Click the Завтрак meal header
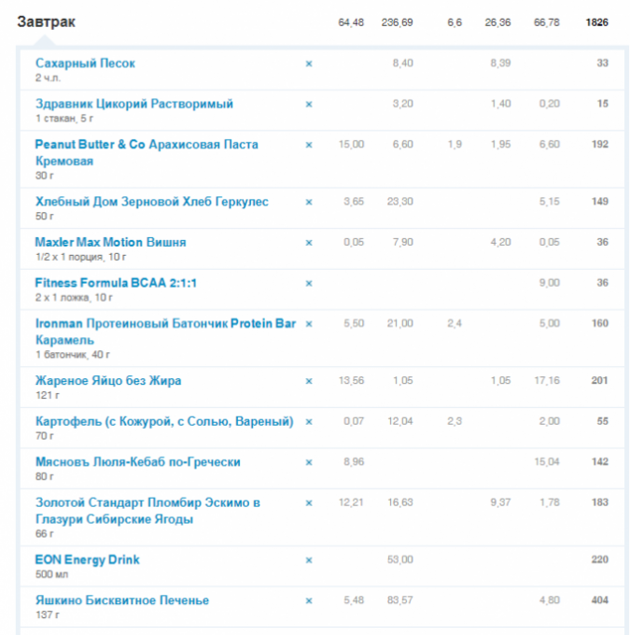The image size is (630, 635). tap(47, 21)
